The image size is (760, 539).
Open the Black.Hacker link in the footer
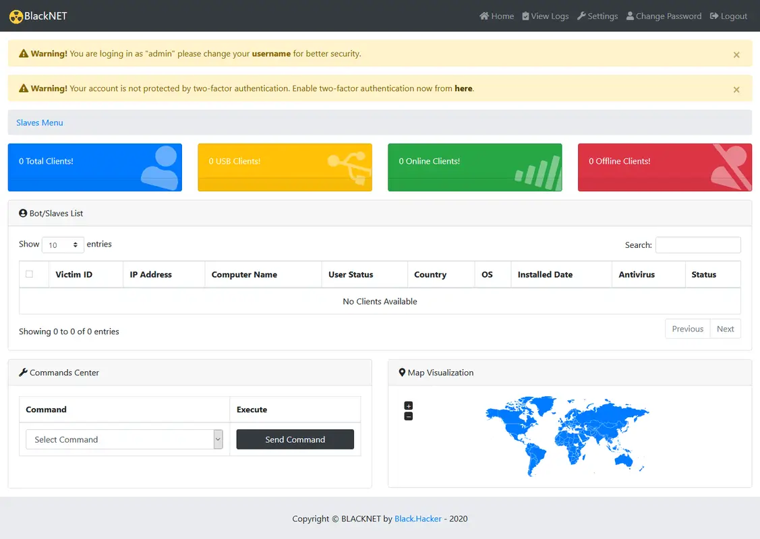point(418,518)
